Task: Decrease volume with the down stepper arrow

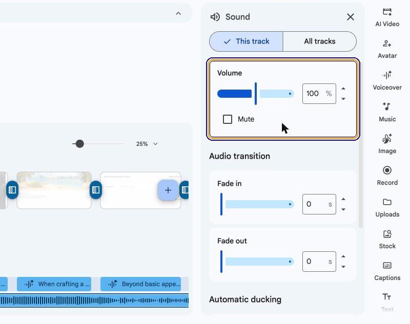Action: 343,99
